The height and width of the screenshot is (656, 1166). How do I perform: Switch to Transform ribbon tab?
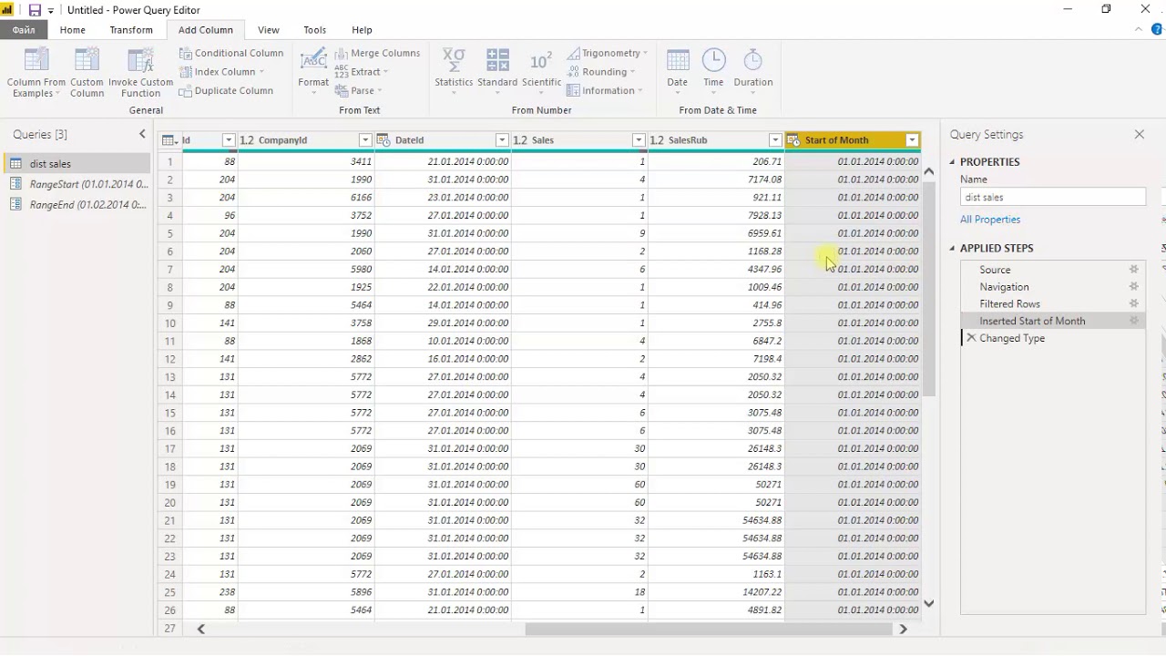pyautogui.click(x=131, y=30)
